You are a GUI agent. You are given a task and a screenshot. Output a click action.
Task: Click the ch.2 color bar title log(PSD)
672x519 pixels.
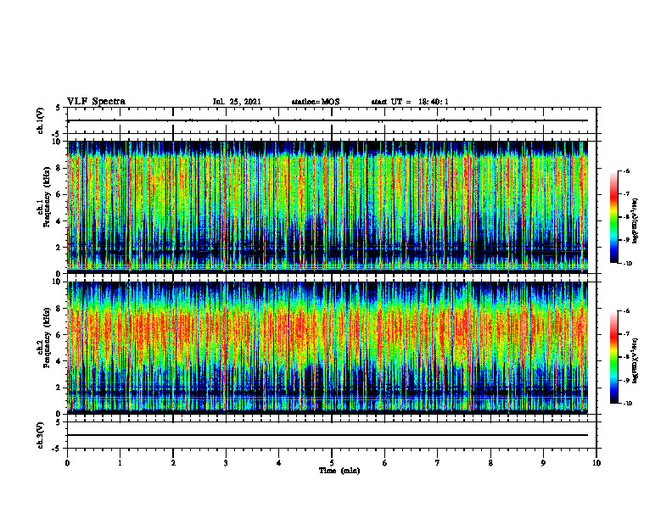click(636, 361)
